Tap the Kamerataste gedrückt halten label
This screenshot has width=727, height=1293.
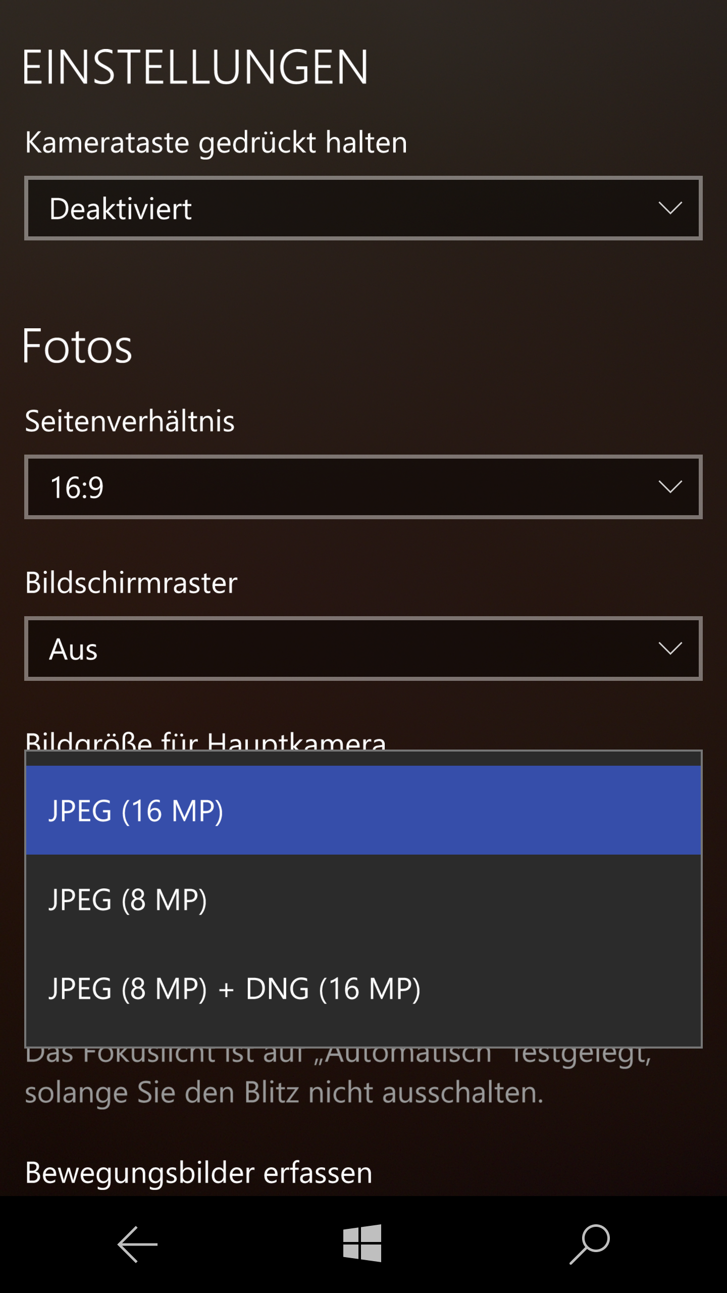tap(216, 142)
